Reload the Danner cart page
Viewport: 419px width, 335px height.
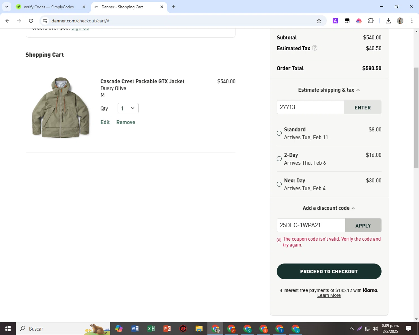point(31,21)
